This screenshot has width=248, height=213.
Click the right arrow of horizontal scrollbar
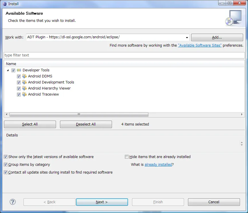(242, 114)
